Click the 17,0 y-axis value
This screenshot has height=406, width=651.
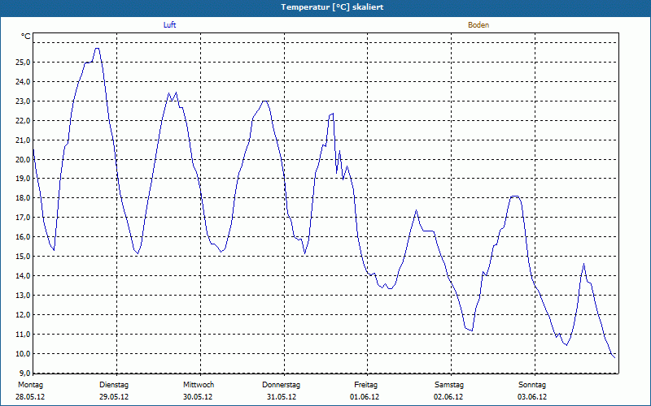pos(24,218)
